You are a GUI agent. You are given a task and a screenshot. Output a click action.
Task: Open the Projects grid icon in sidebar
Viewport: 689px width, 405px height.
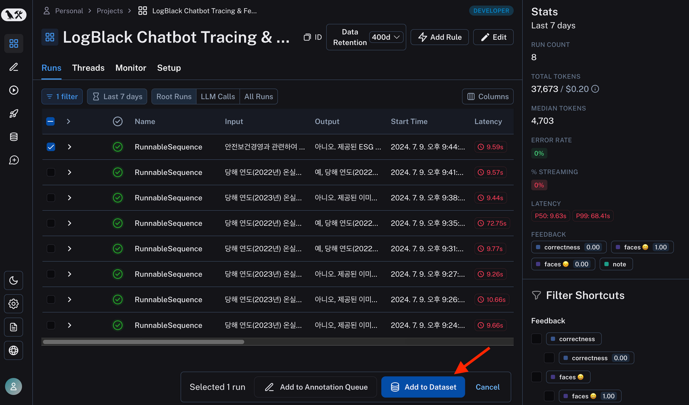pyautogui.click(x=14, y=43)
